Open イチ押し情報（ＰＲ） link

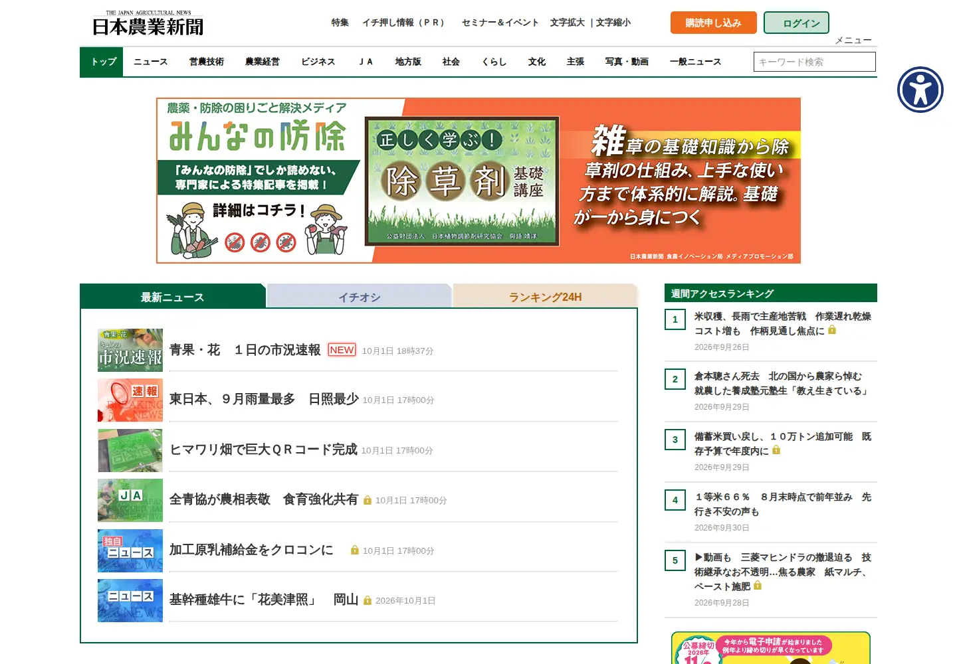coord(405,23)
